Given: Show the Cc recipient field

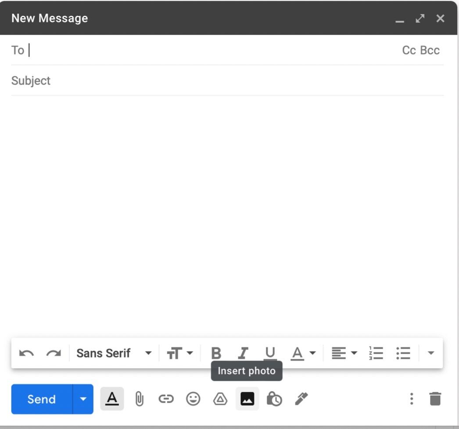Looking at the screenshot, I should (409, 50).
